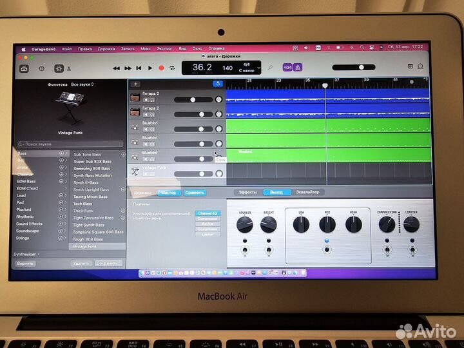
Task: Expand the Plucked category chevron
Action: click(65, 209)
